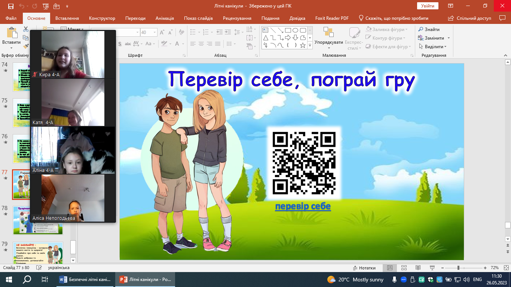Open bullets list dropdown arrow
The height and width of the screenshot is (287, 511).
[x=199, y=32]
